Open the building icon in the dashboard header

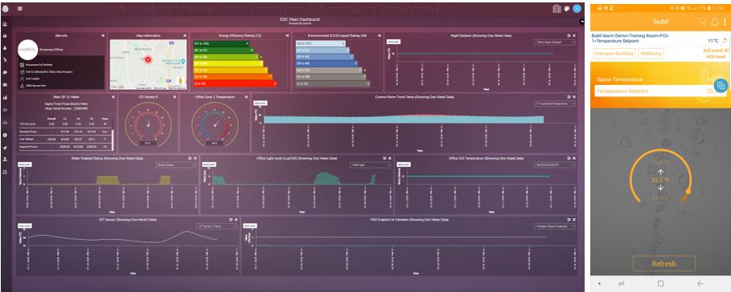click(x=556, y=8)
